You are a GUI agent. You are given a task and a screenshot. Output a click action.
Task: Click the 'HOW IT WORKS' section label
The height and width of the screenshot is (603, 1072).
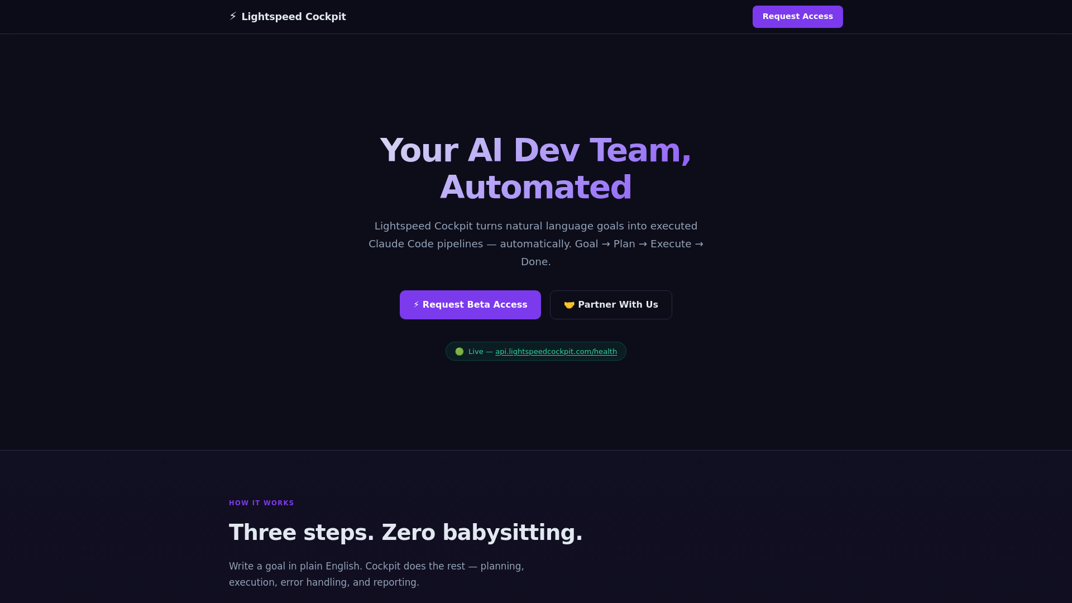[x=261, y=503]
